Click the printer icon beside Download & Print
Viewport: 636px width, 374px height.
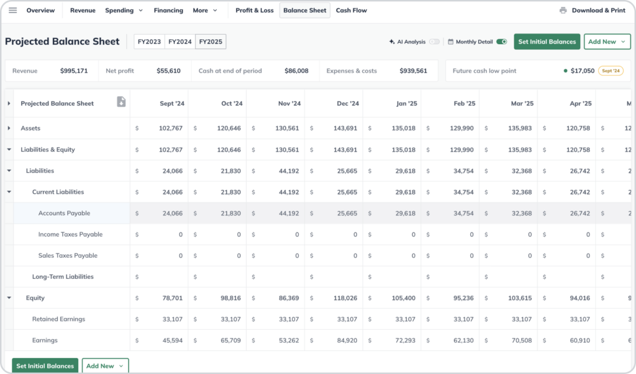[563, 10]
